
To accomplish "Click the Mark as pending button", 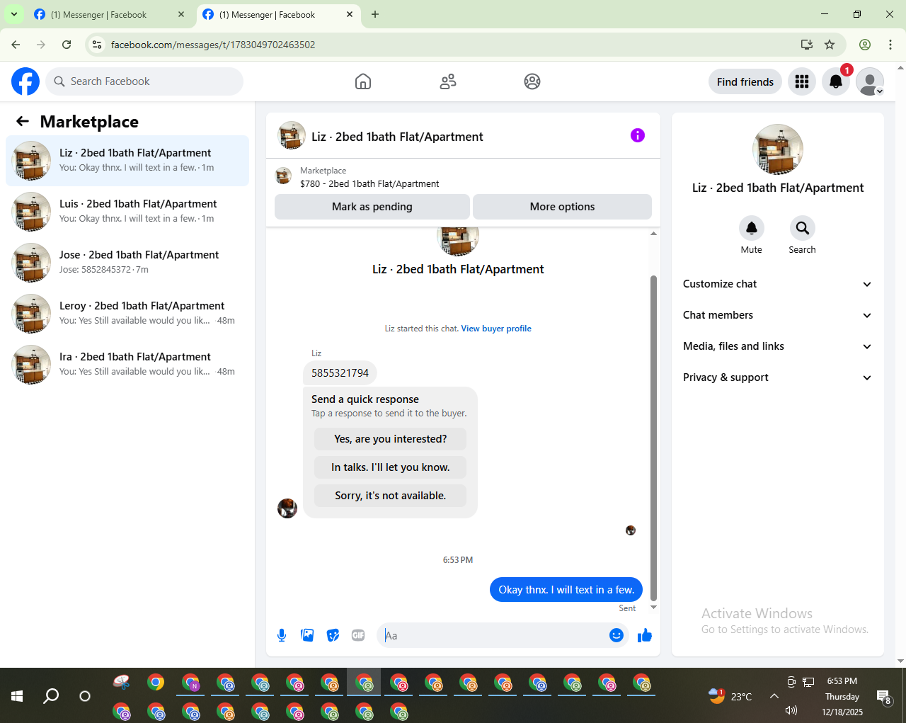I will [x=372, y=207].
